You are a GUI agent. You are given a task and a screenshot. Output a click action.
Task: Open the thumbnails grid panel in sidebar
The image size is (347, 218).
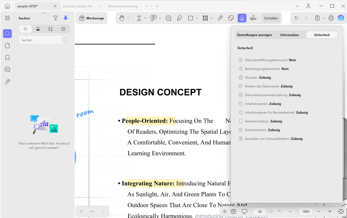[x=7, y=18]
